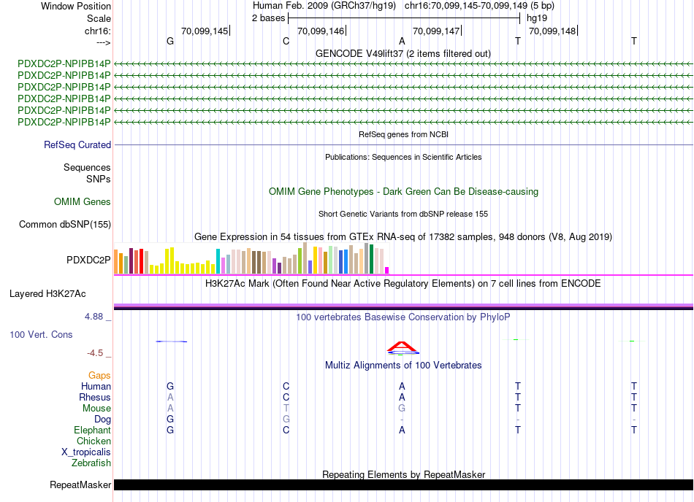Image resolution: width=694 pixels, height=502 pixels.
Task: Open Publications: Sequences in Scientific Articles title
Action: tap(403, 157)
